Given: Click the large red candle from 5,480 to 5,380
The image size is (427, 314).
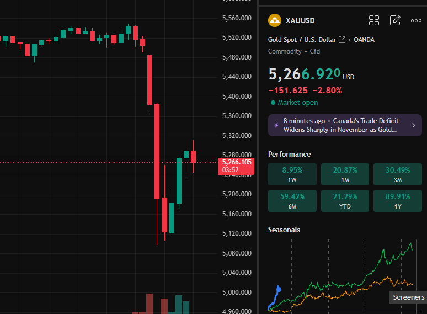Looking at the screenshot, I should [150, 80].
